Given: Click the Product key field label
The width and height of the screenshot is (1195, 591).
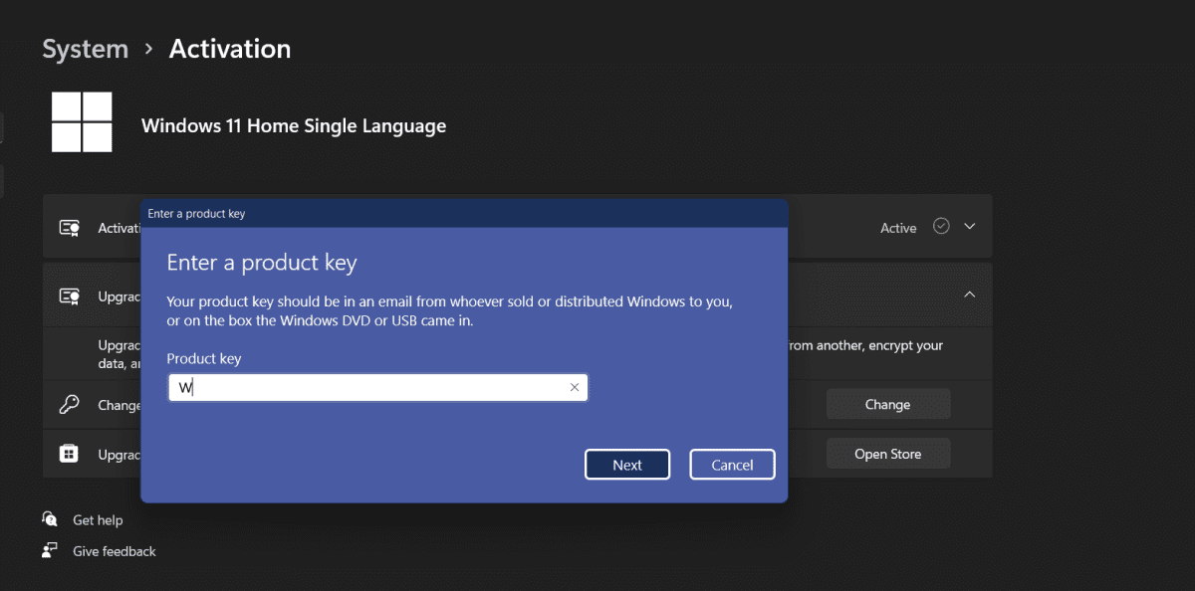Looking at the screenshot, I should 204,358.
